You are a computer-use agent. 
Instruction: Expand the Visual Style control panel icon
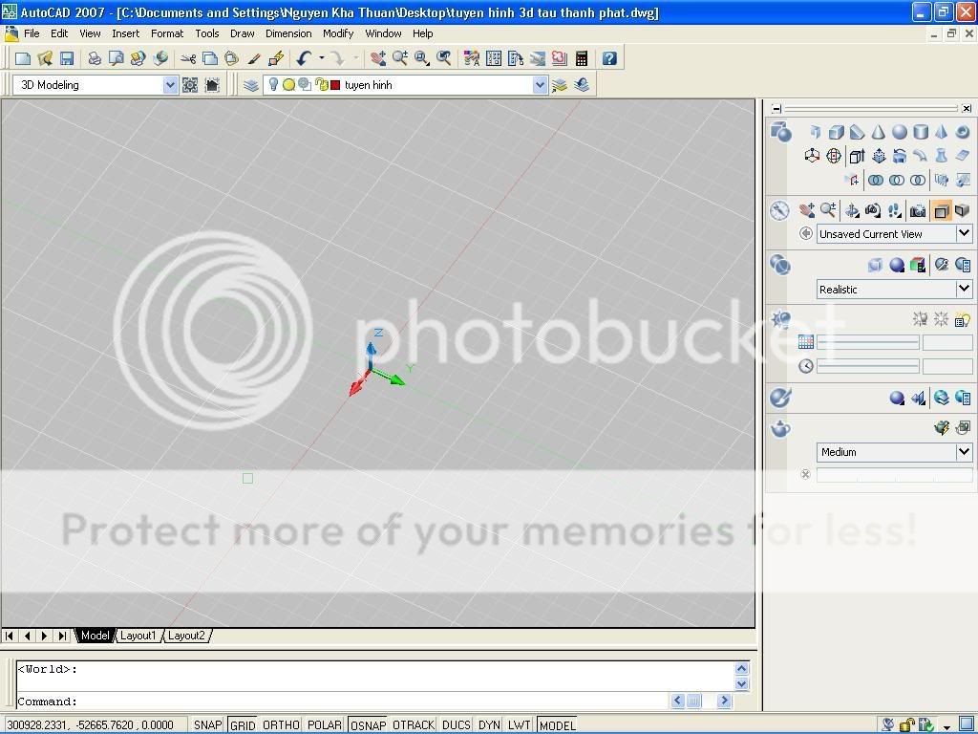coord(780,265)
